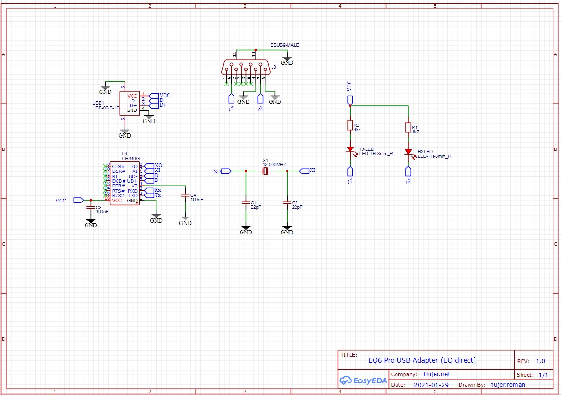This screenshot has height=396, width=561.
Task: Click the C3 100nF capacitor symbol
Action: [91, 207]
